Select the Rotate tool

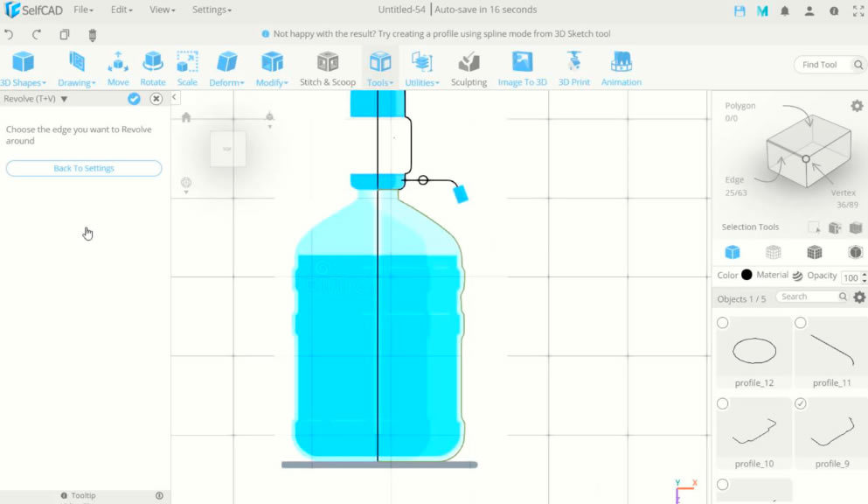pos(153,68)
